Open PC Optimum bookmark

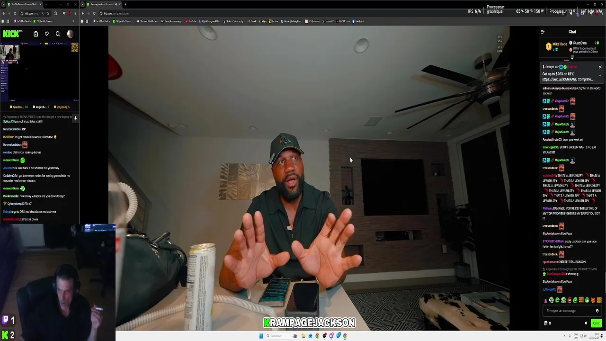[x=312, y=21]
